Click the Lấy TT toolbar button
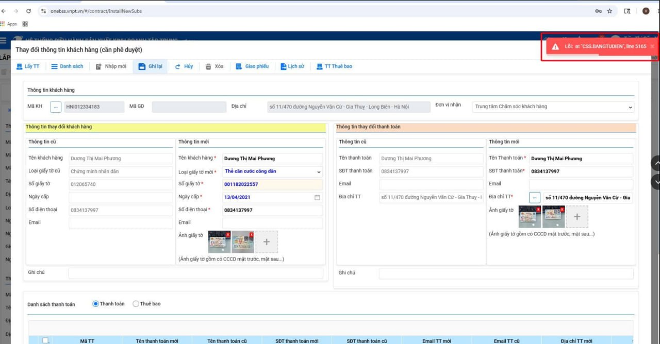This screenshot has width=660, height=344. pos(28,66)
